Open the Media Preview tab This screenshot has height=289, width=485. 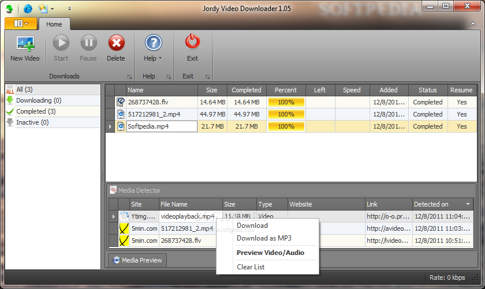pyautogui.click(x=137, y=260)
